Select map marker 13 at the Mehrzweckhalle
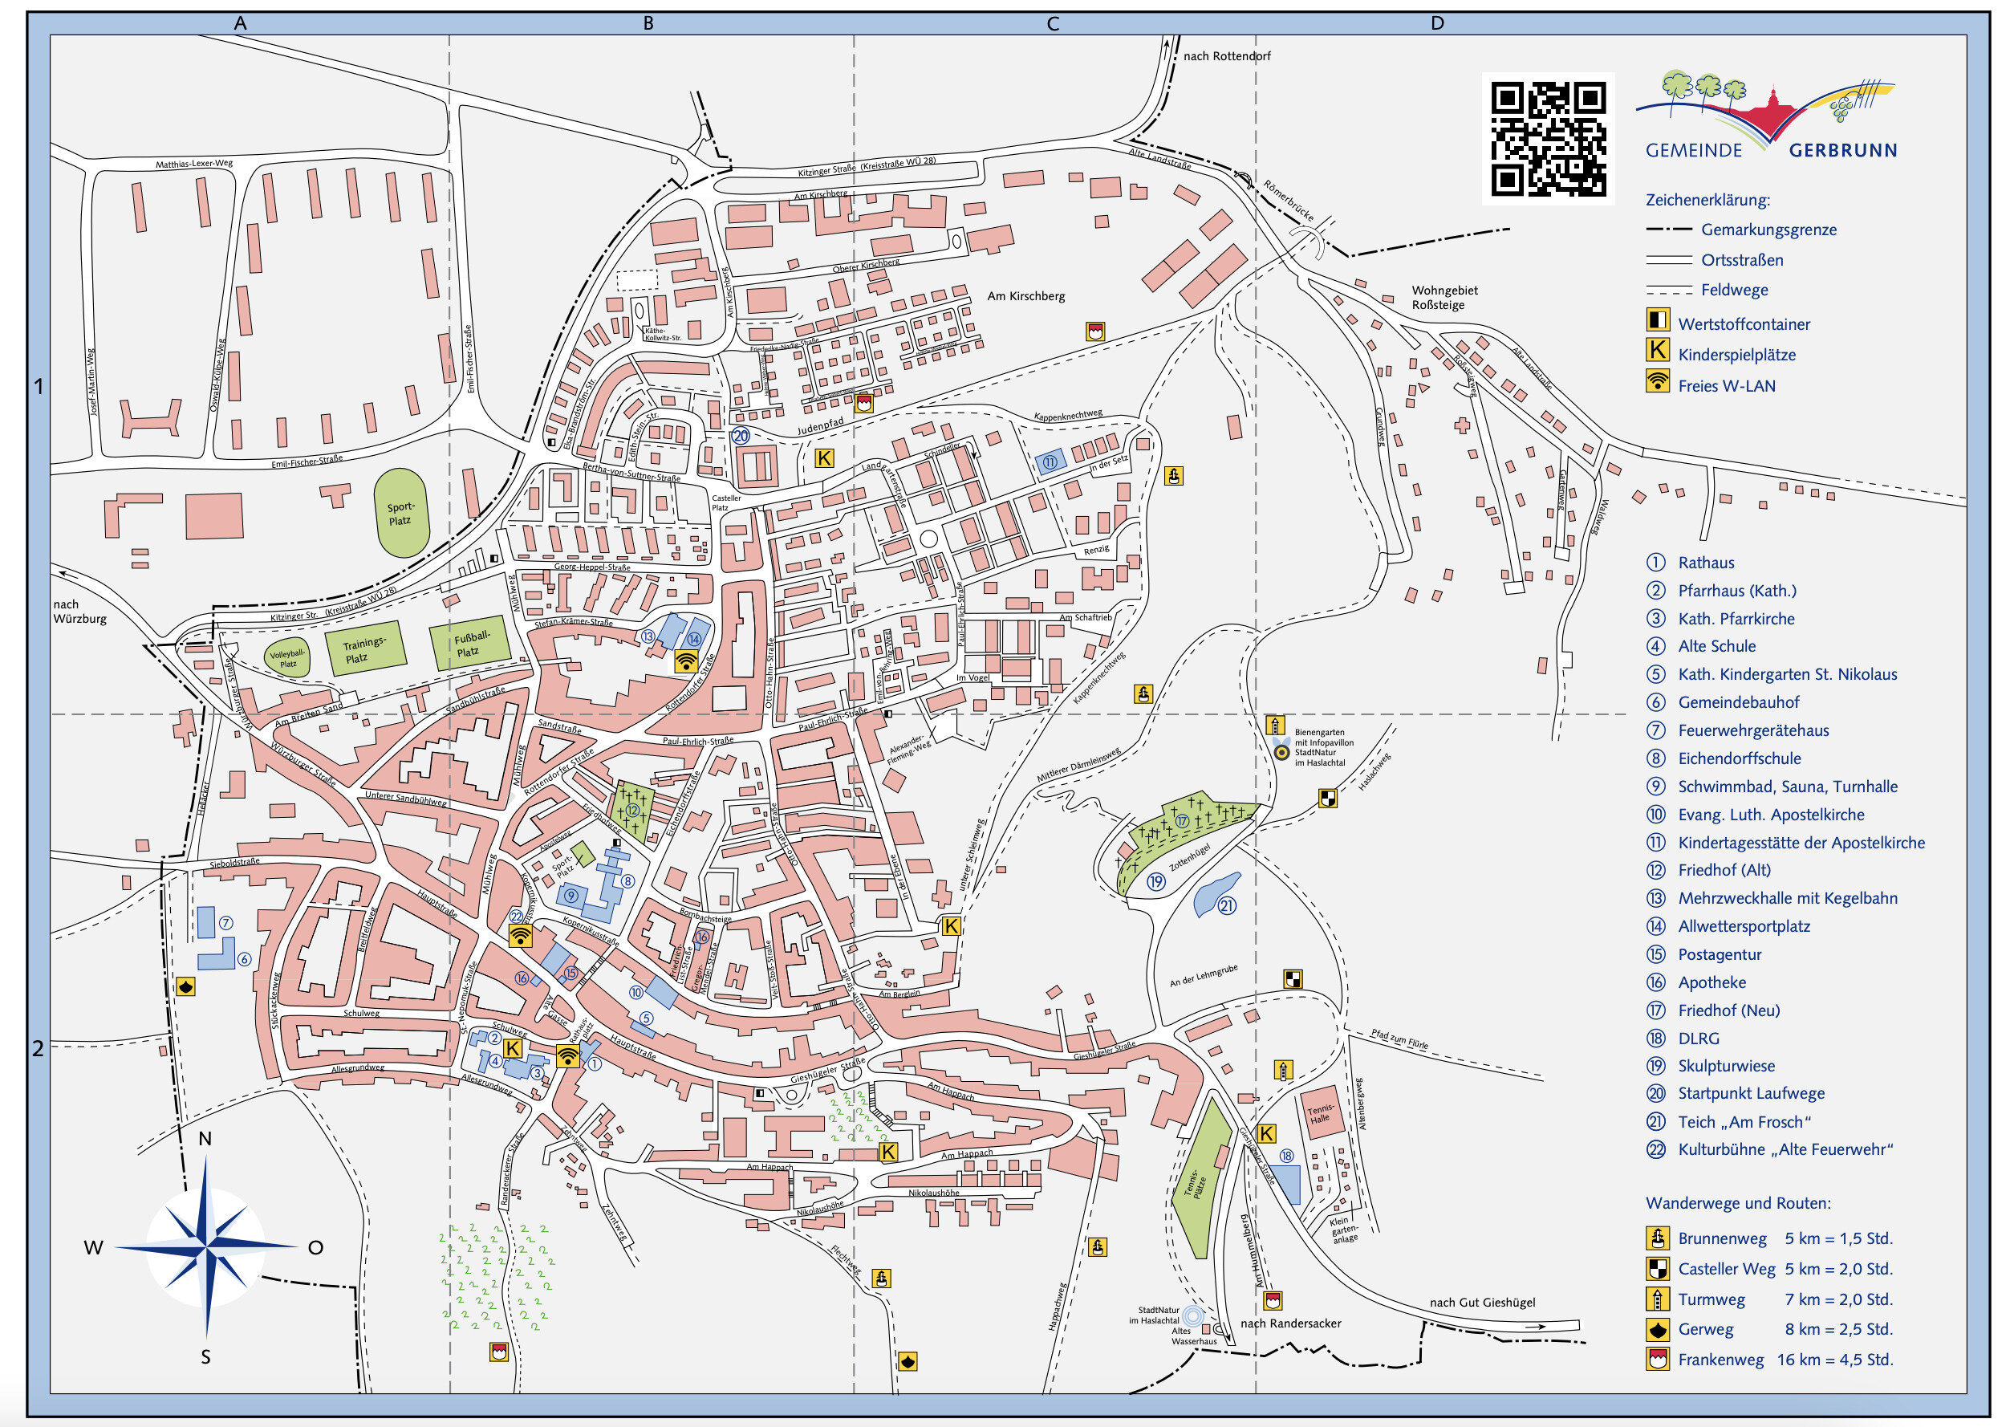This screenshot has height=1427, width=2014. pos(648,636)
